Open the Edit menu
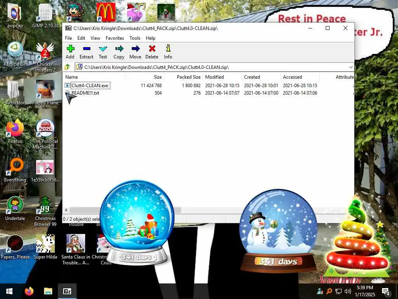398x299 pixels. click(81, 38)
